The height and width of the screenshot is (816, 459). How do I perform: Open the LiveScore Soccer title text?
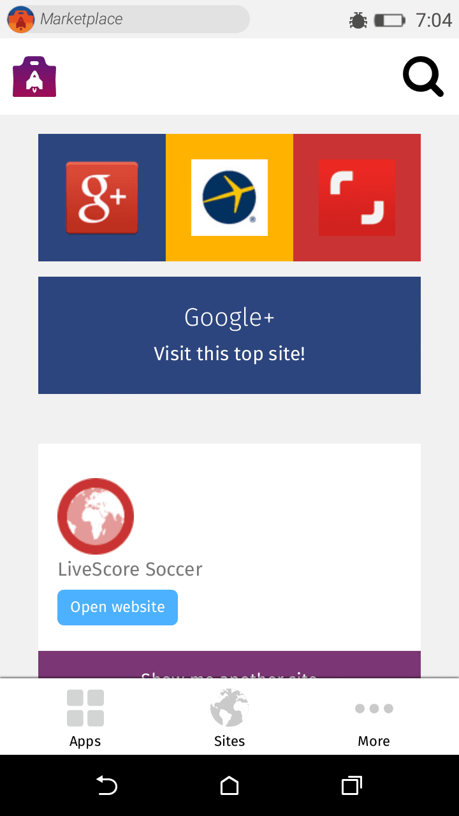(130, 569)
